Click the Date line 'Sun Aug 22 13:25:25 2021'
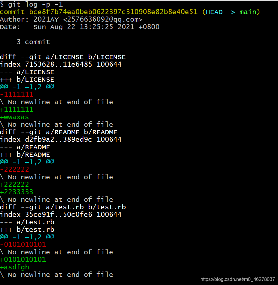 (80, 27)
